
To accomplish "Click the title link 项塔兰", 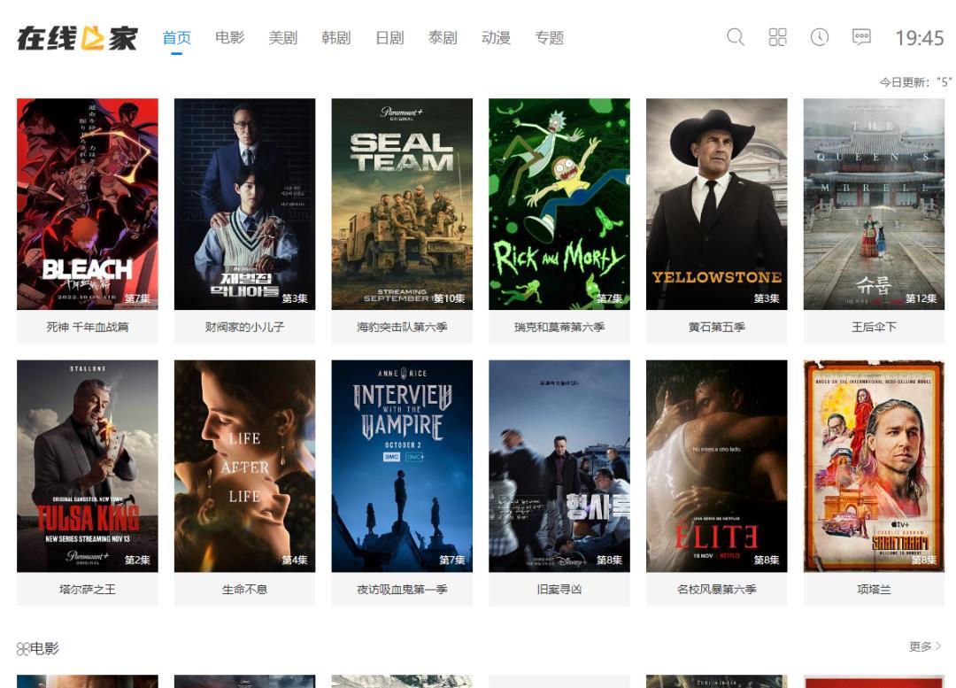I will (874, 589).
